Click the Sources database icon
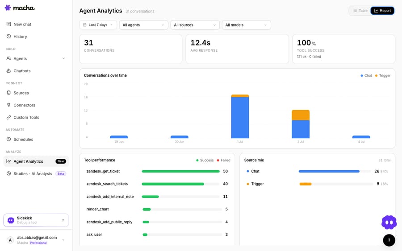This screenshot has height=251, width=402. [x=9, y=93]
